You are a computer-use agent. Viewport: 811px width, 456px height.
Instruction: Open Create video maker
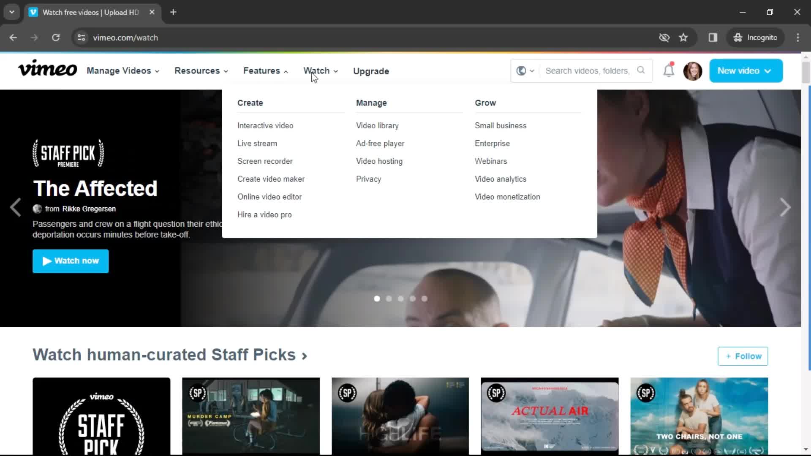[x=271, y=179]
